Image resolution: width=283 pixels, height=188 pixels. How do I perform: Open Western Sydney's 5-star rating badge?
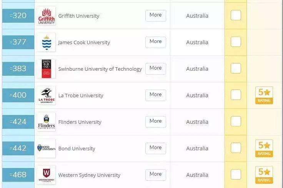click(264, 175)
